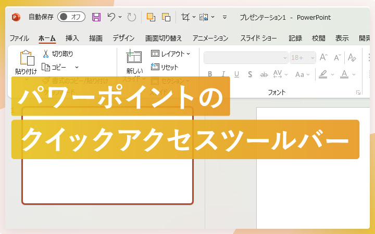The image size is (375, 234).
Task: Toggle text shadow (S)
Action: (250, 74)
